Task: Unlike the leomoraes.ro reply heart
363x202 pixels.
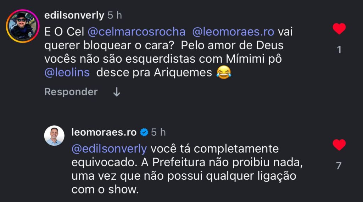Action: coord(339,145)
